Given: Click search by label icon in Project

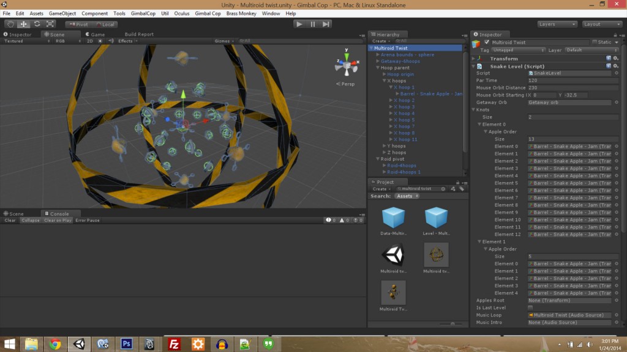Looking at the screenshot, I should 462,189.
